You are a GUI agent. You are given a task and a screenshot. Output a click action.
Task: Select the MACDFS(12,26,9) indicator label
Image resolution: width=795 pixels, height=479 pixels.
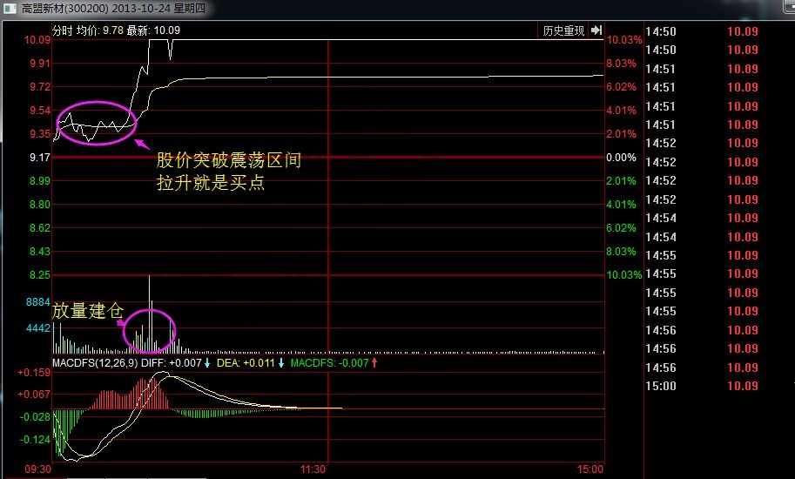point(95,362)
